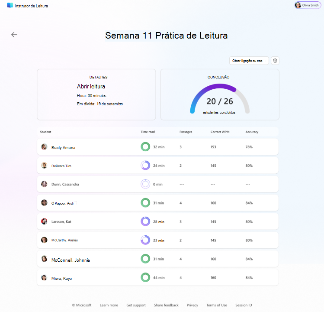
Task: Click the 'estudantes concluídos' label
Action: [x=219, y=112]
